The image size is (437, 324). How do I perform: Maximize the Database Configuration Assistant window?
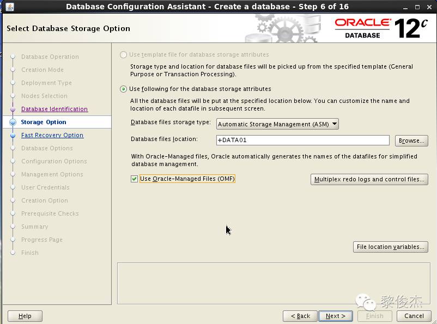click(x=417, y=8)
